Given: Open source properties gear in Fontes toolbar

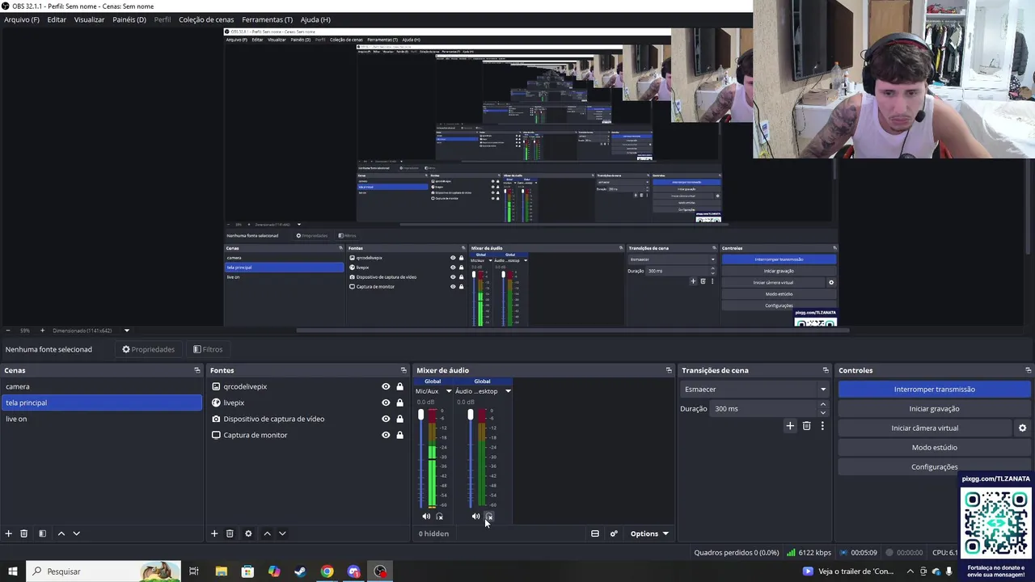Looking at the screenshot, I should tap(248, 533).
